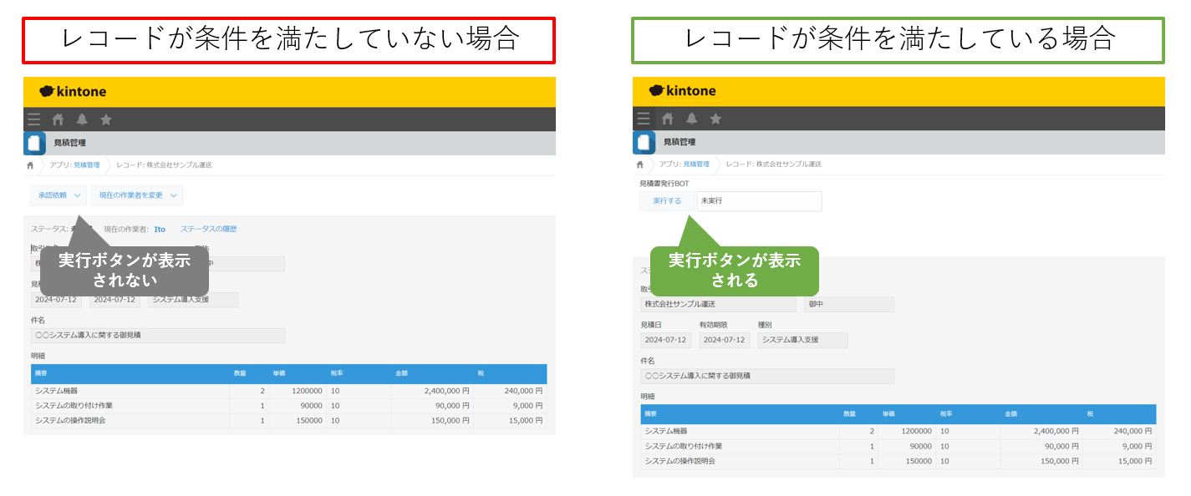Click breadcrumb home icon in left screenshot
Image resolution: width=1191 pixels, height=496 pixels.
(30, 165)
